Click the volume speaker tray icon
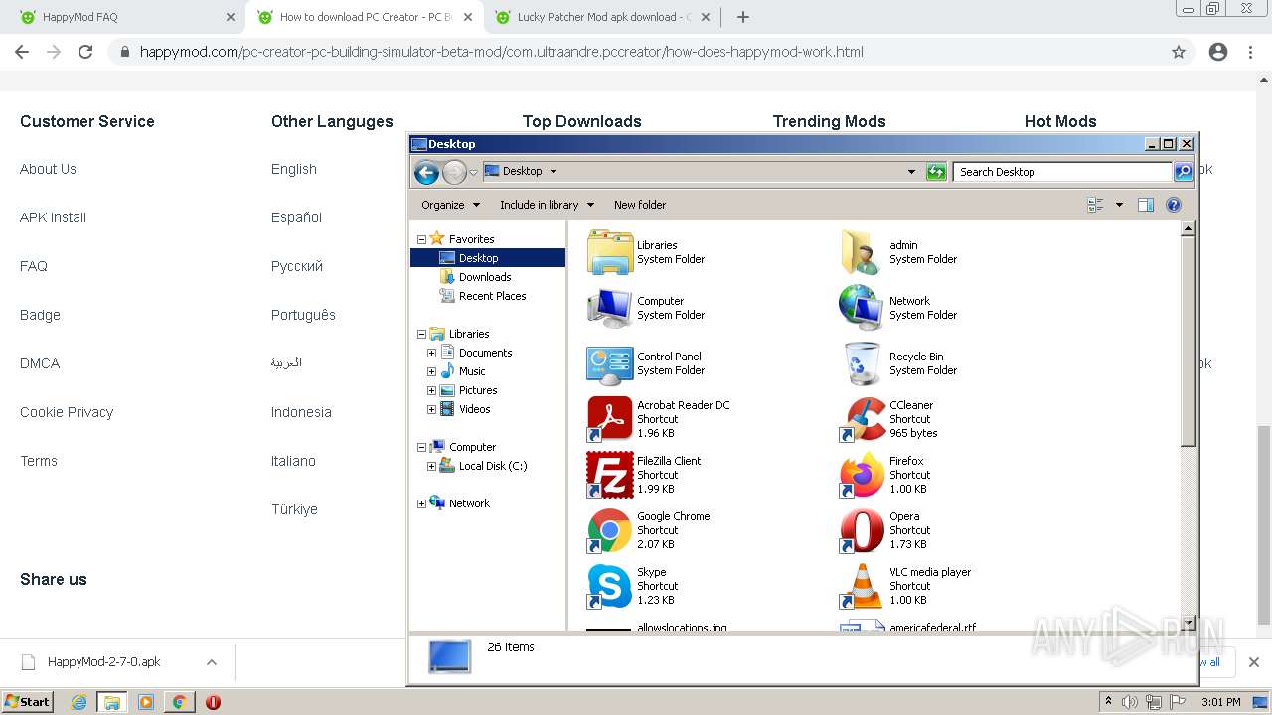 tap(1130, 702)
